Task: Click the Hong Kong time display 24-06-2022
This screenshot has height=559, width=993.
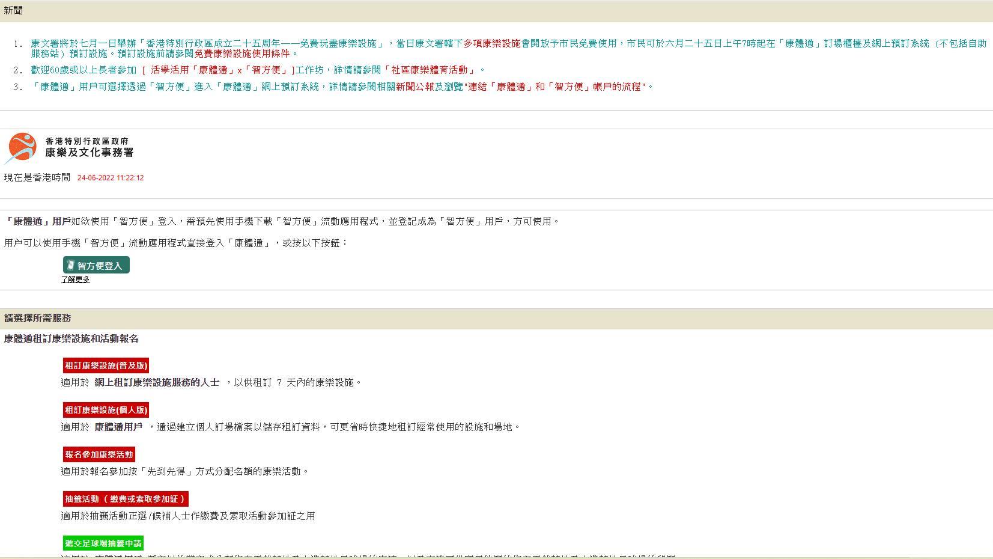Action: click(x=111, y=178)
